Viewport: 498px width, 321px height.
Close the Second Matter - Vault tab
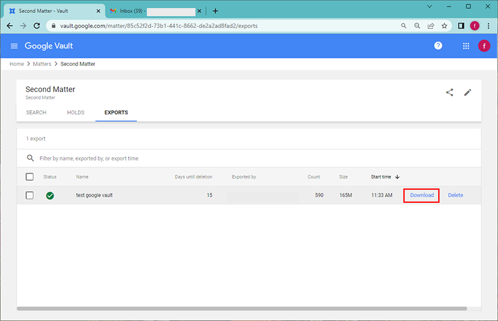98,11
